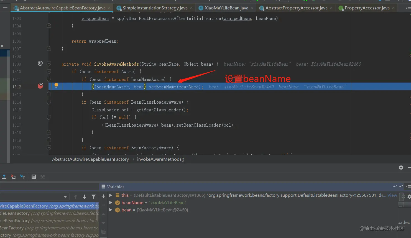
Task: Click the @ gutter annotation icon at line 1809
Action: click(x=40, y=63)
